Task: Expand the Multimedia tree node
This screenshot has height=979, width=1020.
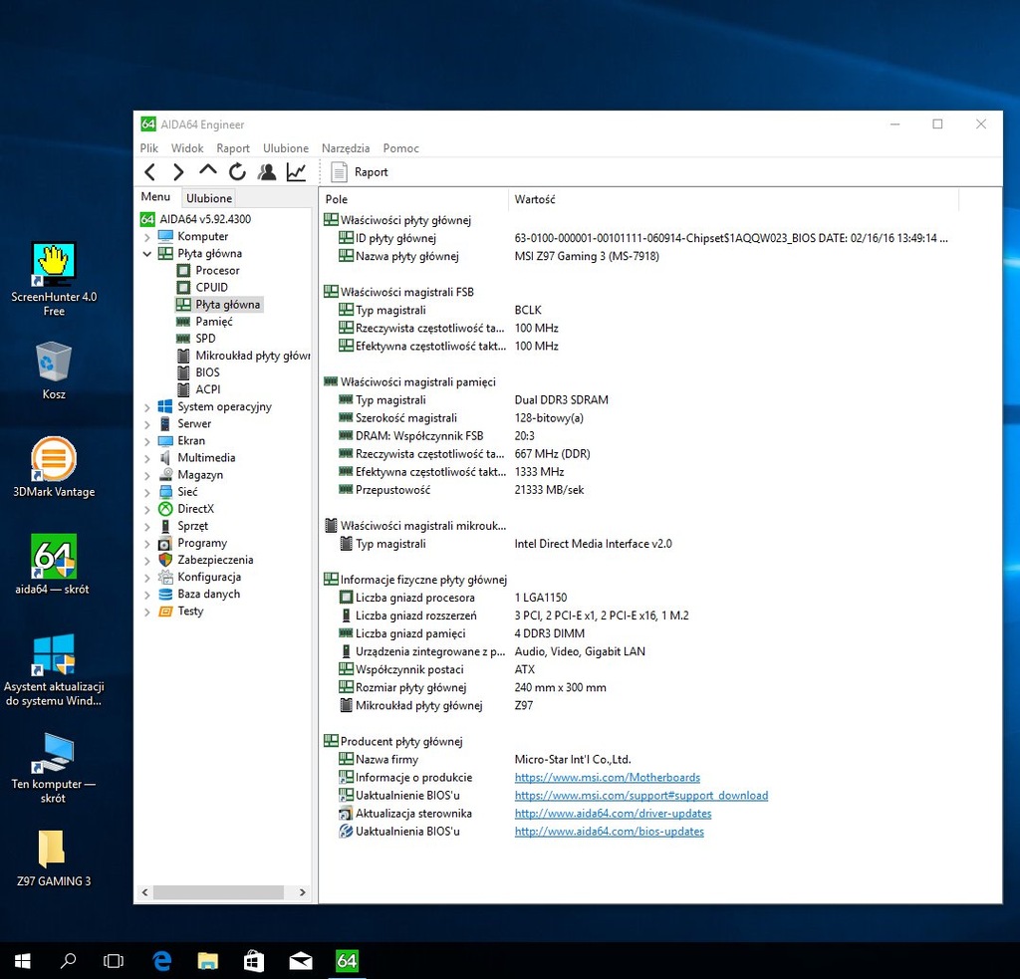Action: coord(147,458)
